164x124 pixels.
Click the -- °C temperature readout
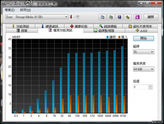pyautogui.click(x=77, y=17)
